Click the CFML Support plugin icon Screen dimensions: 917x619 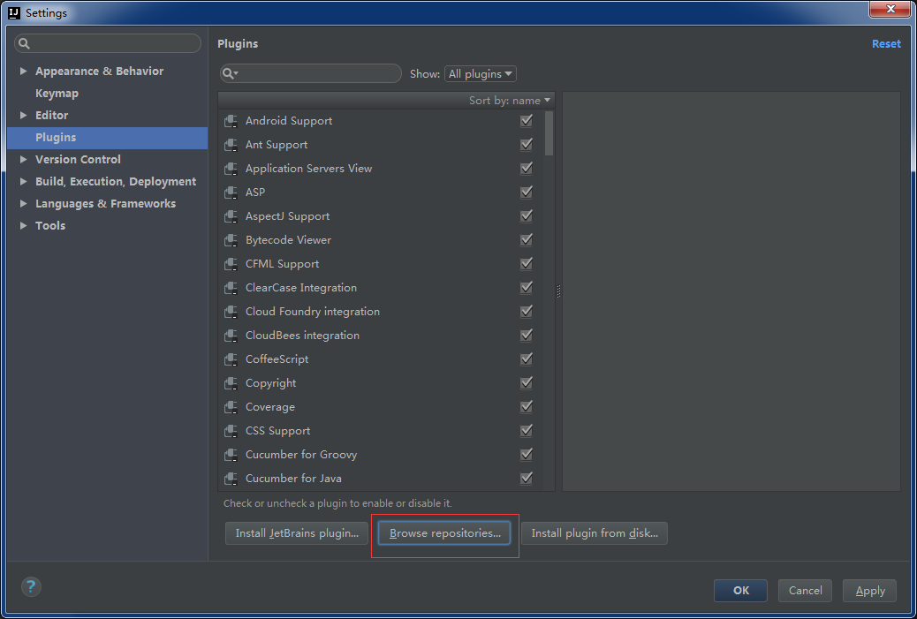point(231,264)
